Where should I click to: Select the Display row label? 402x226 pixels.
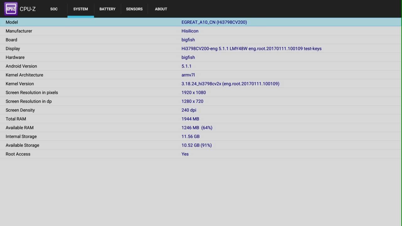pyautogui.click(x=13, y=49)
